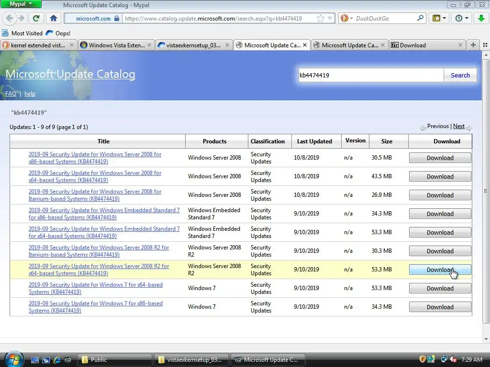Sort results by the Size column header
This screenshot has width=490, height=367.
[x=387, y=141]
